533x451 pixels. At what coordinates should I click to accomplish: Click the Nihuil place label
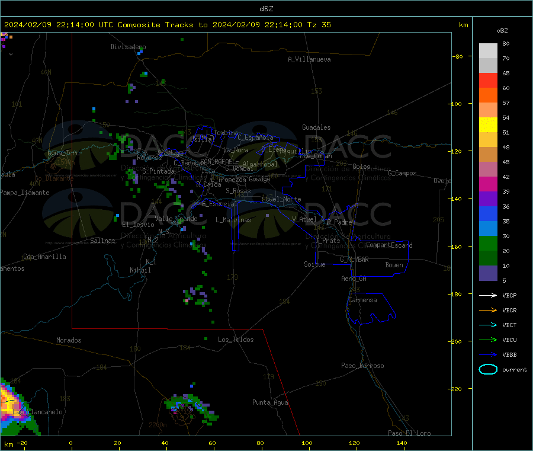[140, 270]
